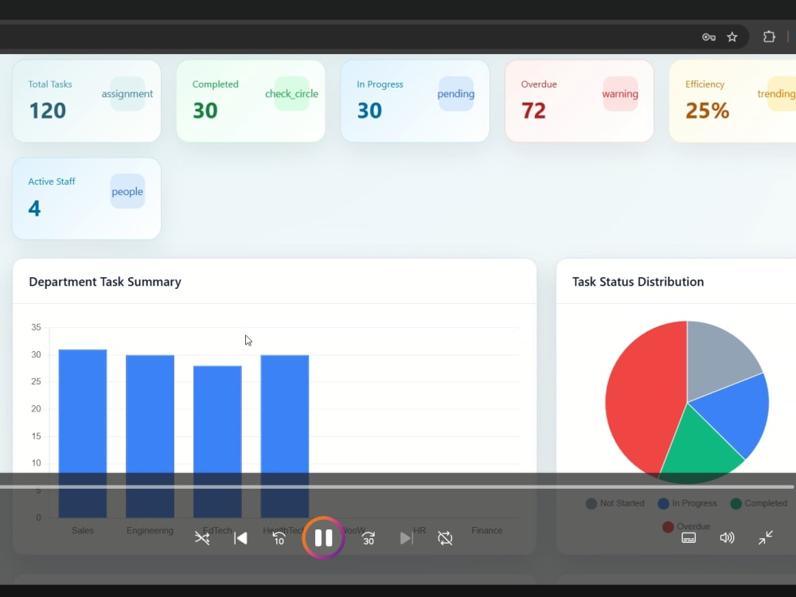This screenshot has width=796, height=597.
Task: Click the Engineering axis label
Action: (x=150, y=530)
